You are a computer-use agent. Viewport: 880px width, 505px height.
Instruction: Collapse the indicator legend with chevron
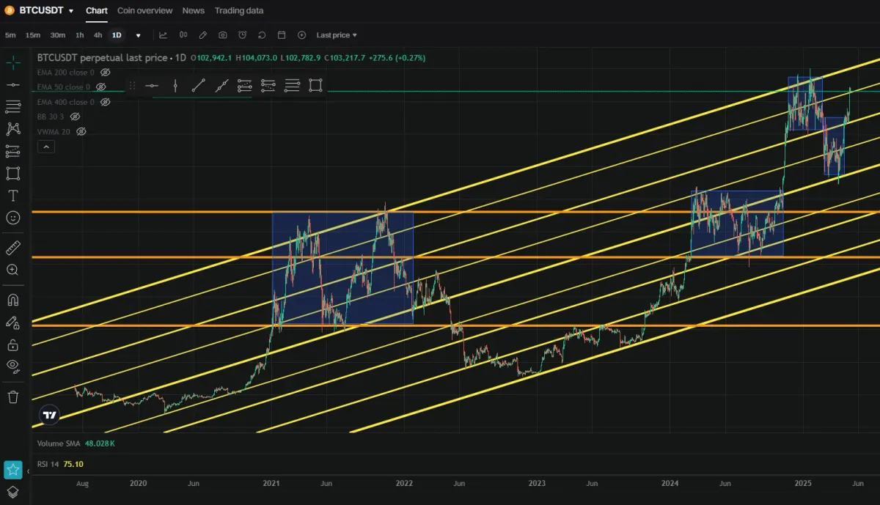45,147
